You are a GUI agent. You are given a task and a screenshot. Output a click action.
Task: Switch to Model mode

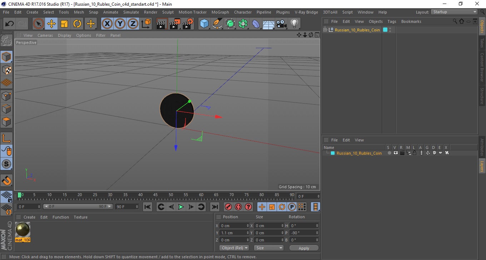(6, 57)
